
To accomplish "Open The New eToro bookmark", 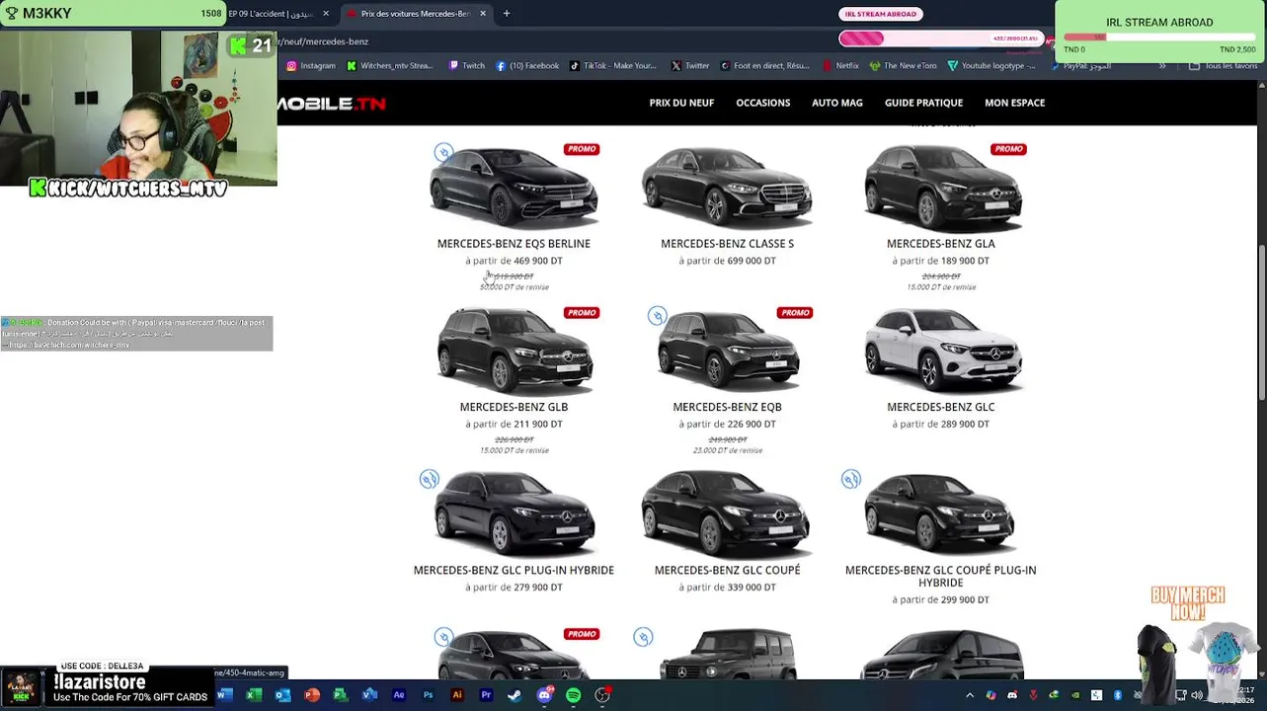I will (x=904, y=66).
